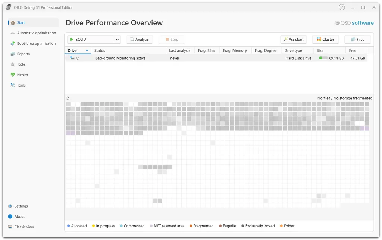Image resolution: width=382 pixels, height=240 pixels.
Task: Click the Analysis magnifier icon
Action: (132, 40)
